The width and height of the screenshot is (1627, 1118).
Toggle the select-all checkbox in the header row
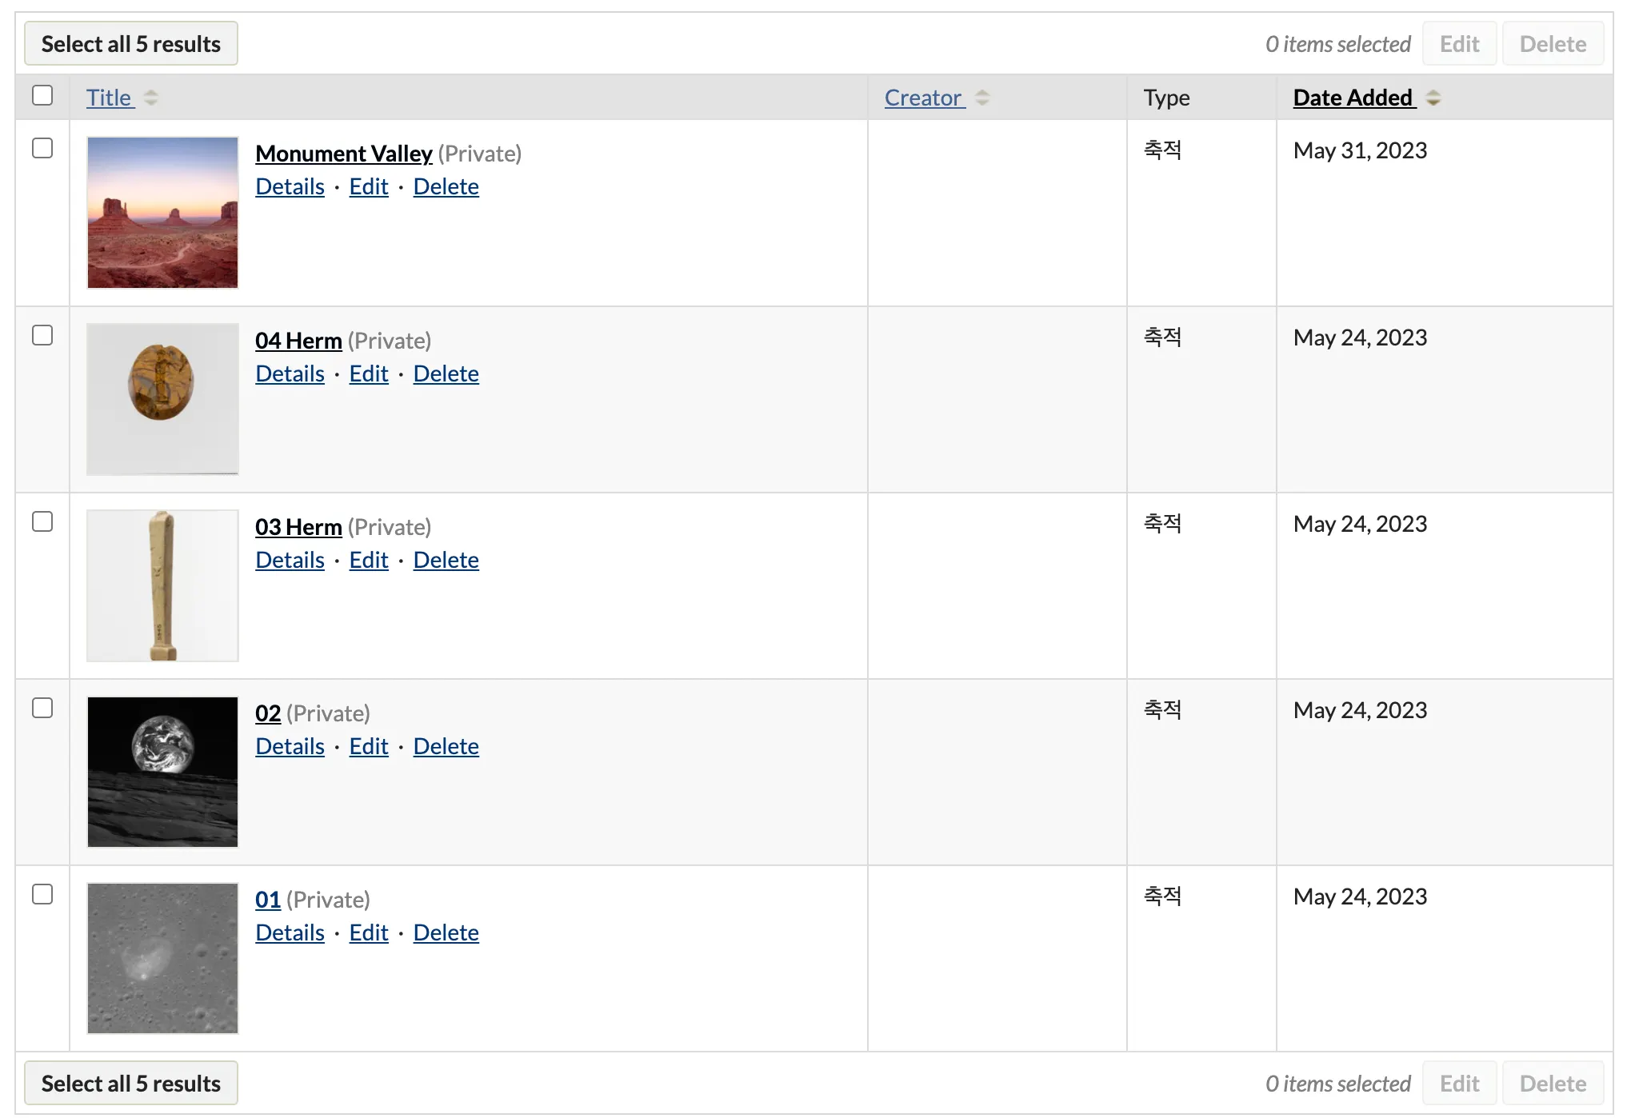pos(42,95)
